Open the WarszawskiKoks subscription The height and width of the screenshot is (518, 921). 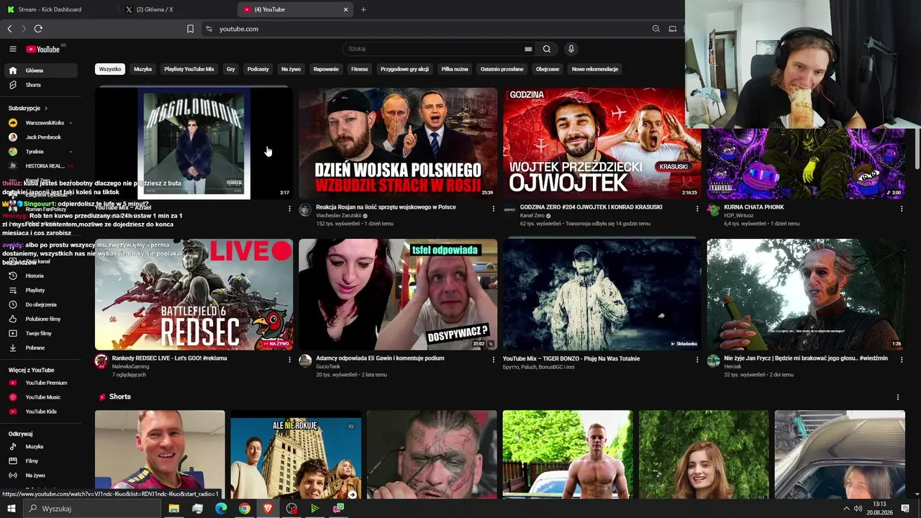(41, 123)
